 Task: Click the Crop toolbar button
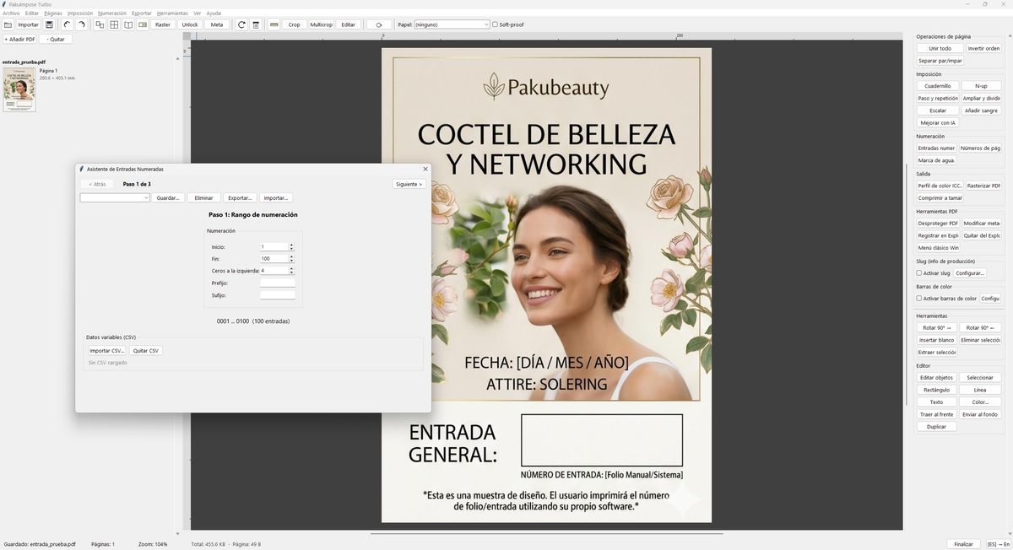coord(294,24)
